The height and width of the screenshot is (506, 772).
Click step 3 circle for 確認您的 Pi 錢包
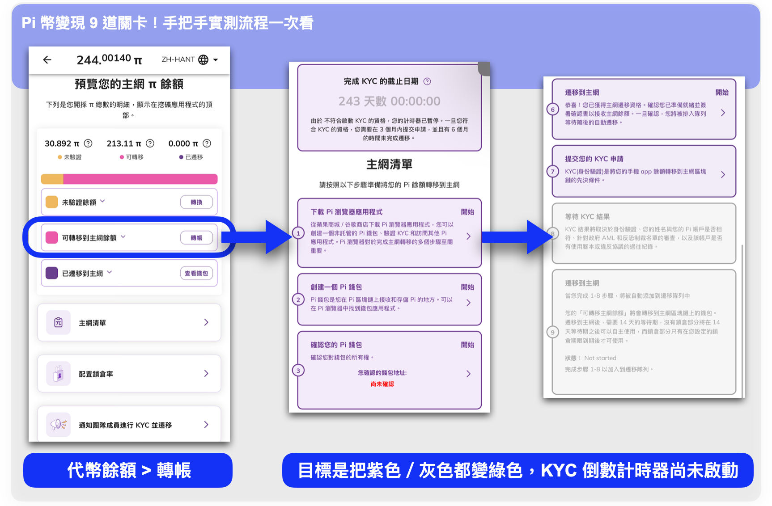[298, 370]
